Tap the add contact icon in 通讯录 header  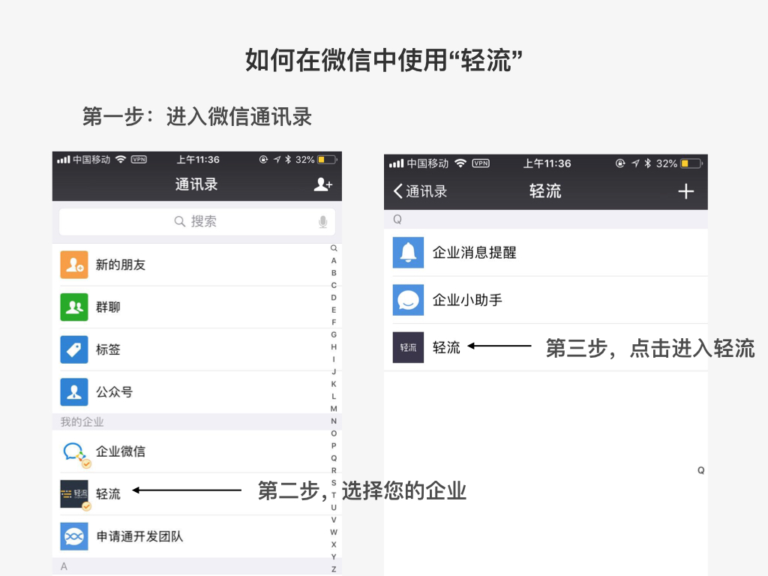322,184
